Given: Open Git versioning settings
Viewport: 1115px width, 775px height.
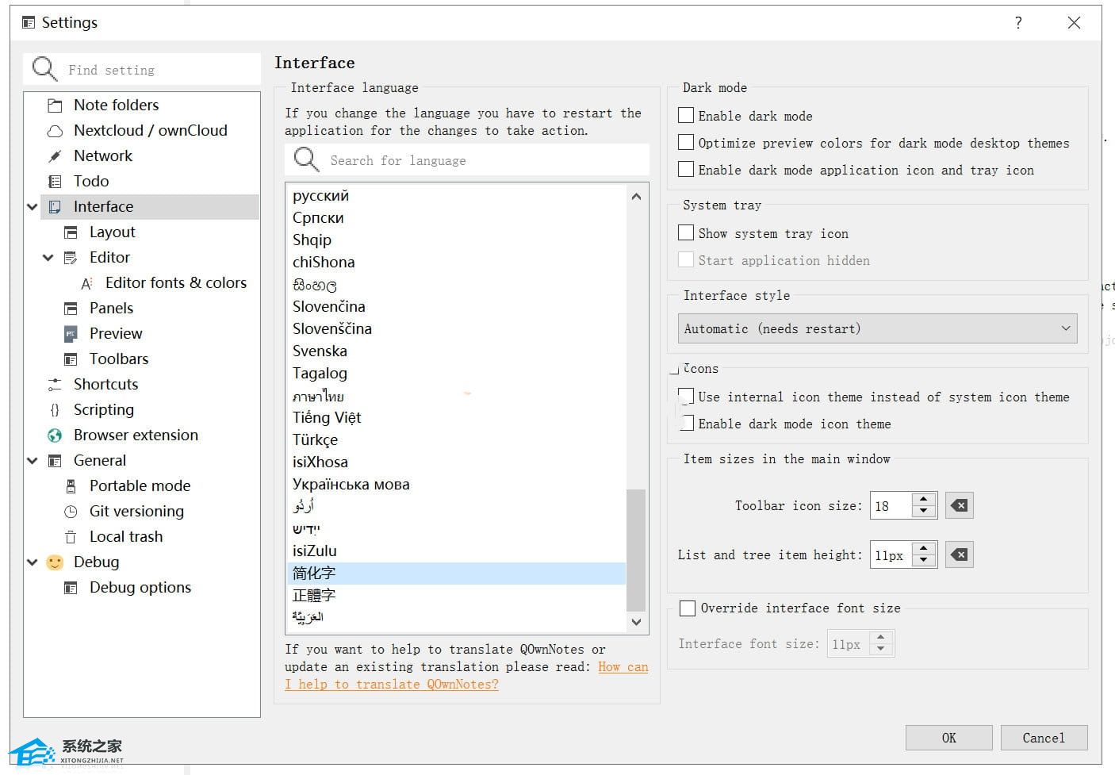Looking at the screenshot, I should coord(136,512).
